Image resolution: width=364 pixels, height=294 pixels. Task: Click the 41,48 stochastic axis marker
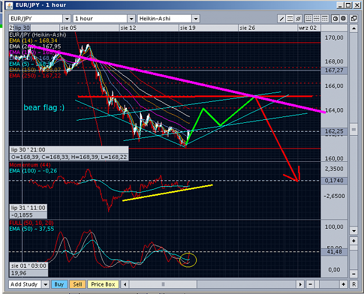point(334,252)
